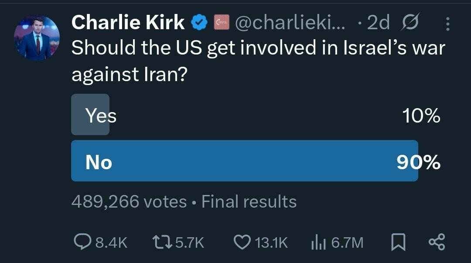Like the post with heart icon

[x=242, y=242]
